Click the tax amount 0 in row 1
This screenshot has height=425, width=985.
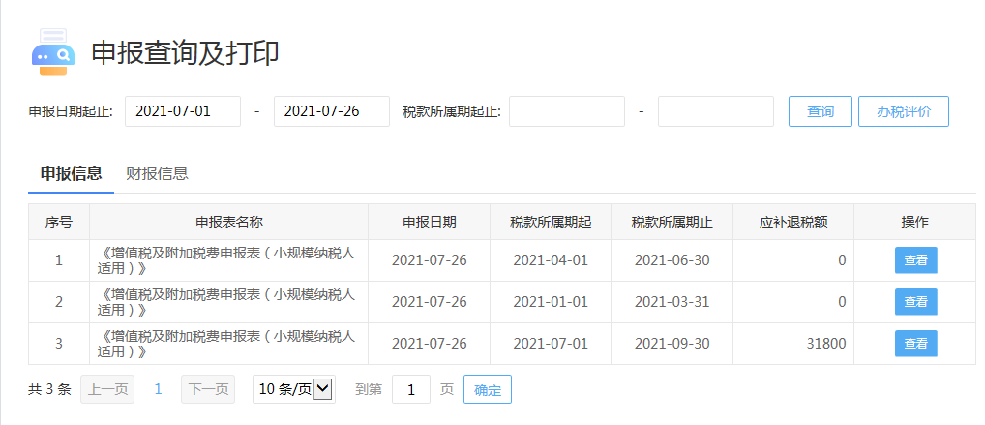(843, 260)
